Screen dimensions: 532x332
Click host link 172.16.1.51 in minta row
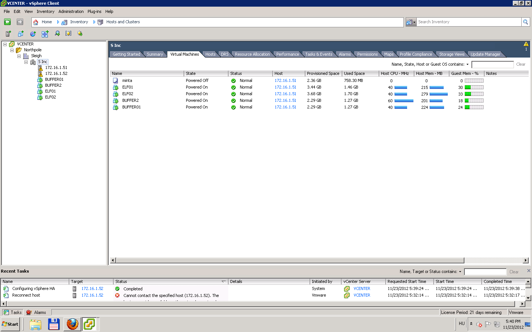(285, 80)
